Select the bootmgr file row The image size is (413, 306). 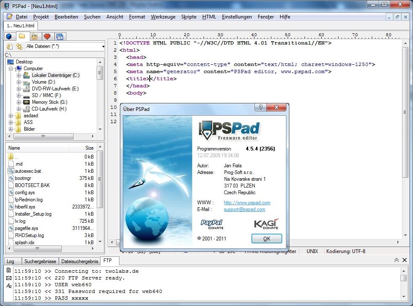pyautogui.click(x=51, y=178)
